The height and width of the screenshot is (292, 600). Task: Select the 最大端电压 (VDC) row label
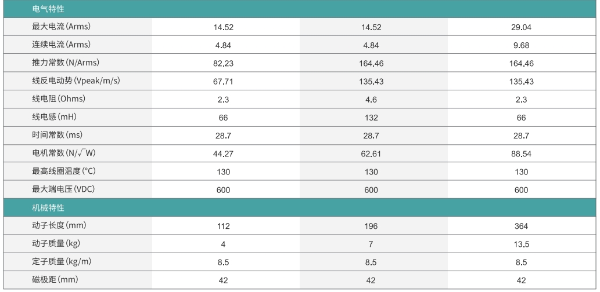click(x=64, y=189)
